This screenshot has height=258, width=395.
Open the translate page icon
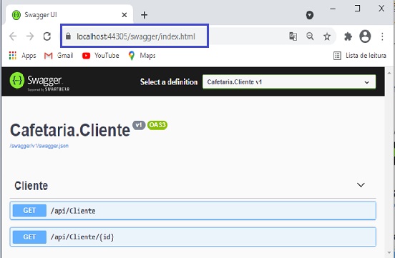click(293, 36)
